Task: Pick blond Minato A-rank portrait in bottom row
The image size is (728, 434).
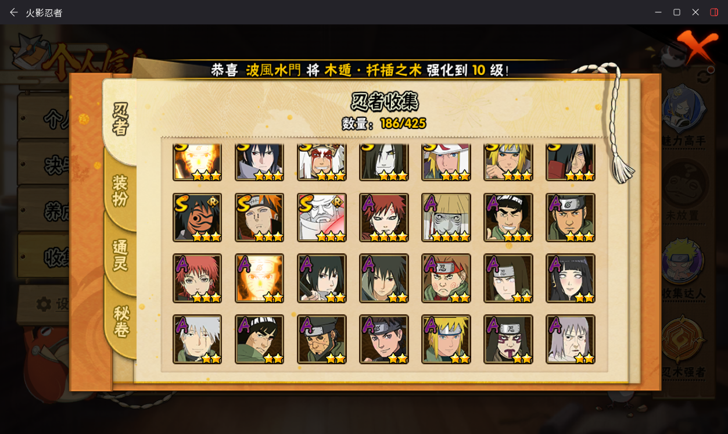Action: click(446, 339)
